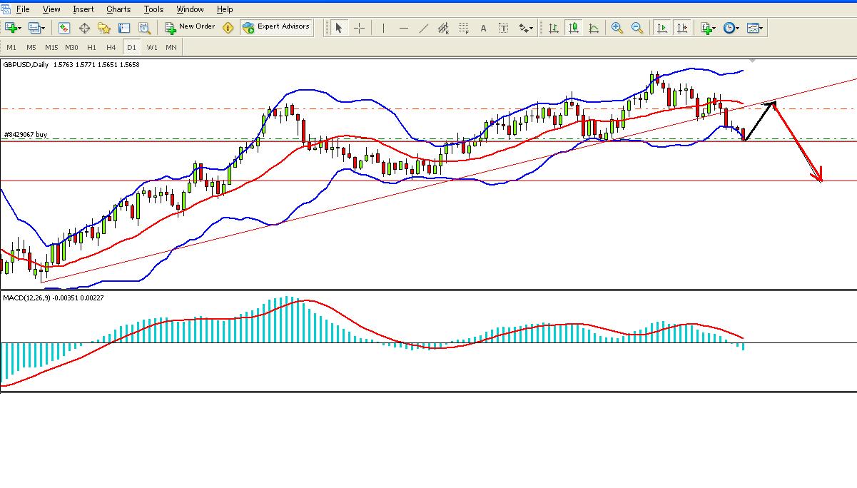Image resolution: width=857 pixels, height=488 pixels.
Task: Expand the Templates dropdown
Action: click(x=755, y=28)
